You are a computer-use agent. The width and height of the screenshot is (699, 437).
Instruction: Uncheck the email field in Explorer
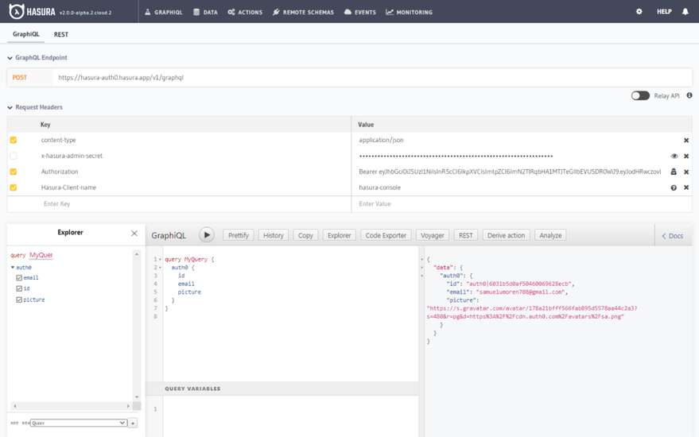19,277
